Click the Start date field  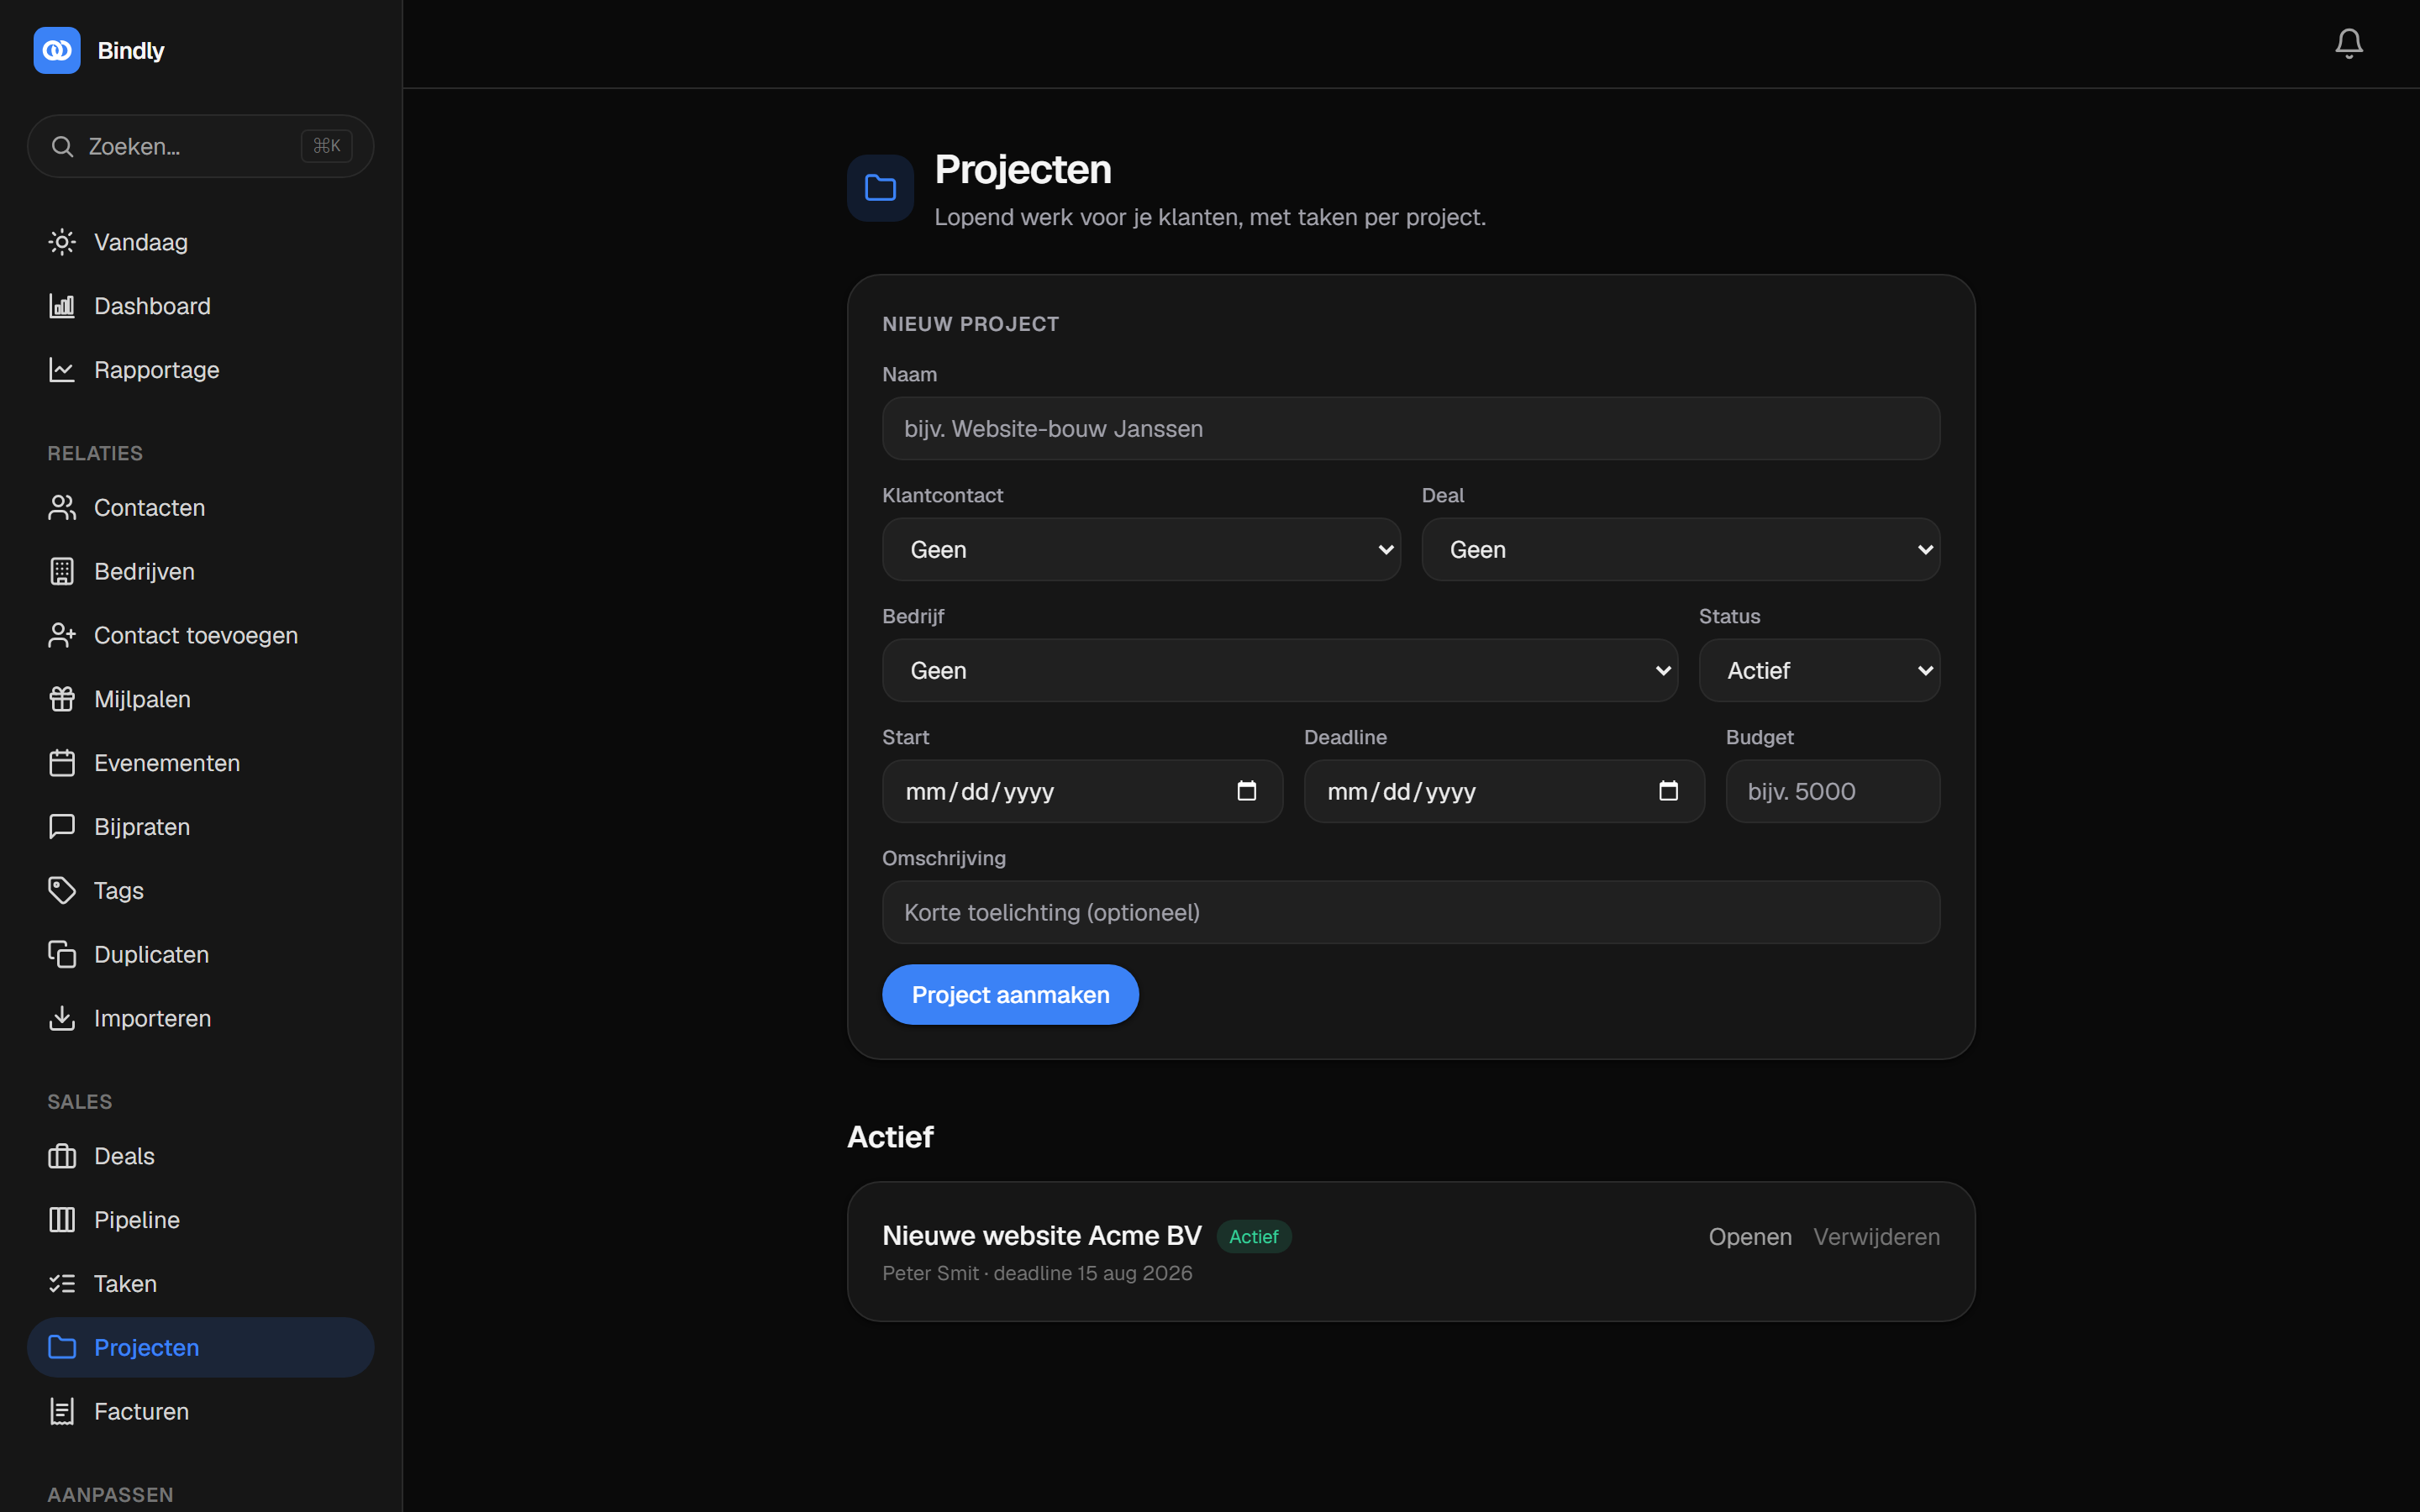(x=1082, y=791)
